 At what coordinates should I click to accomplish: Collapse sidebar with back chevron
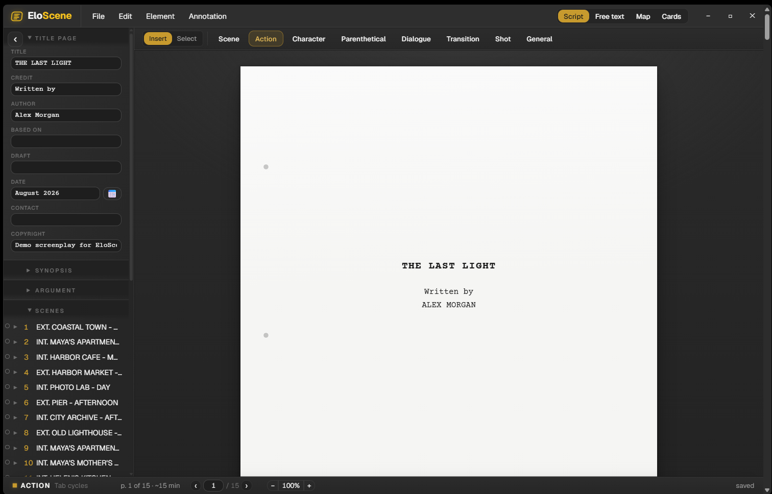point(15,39)
